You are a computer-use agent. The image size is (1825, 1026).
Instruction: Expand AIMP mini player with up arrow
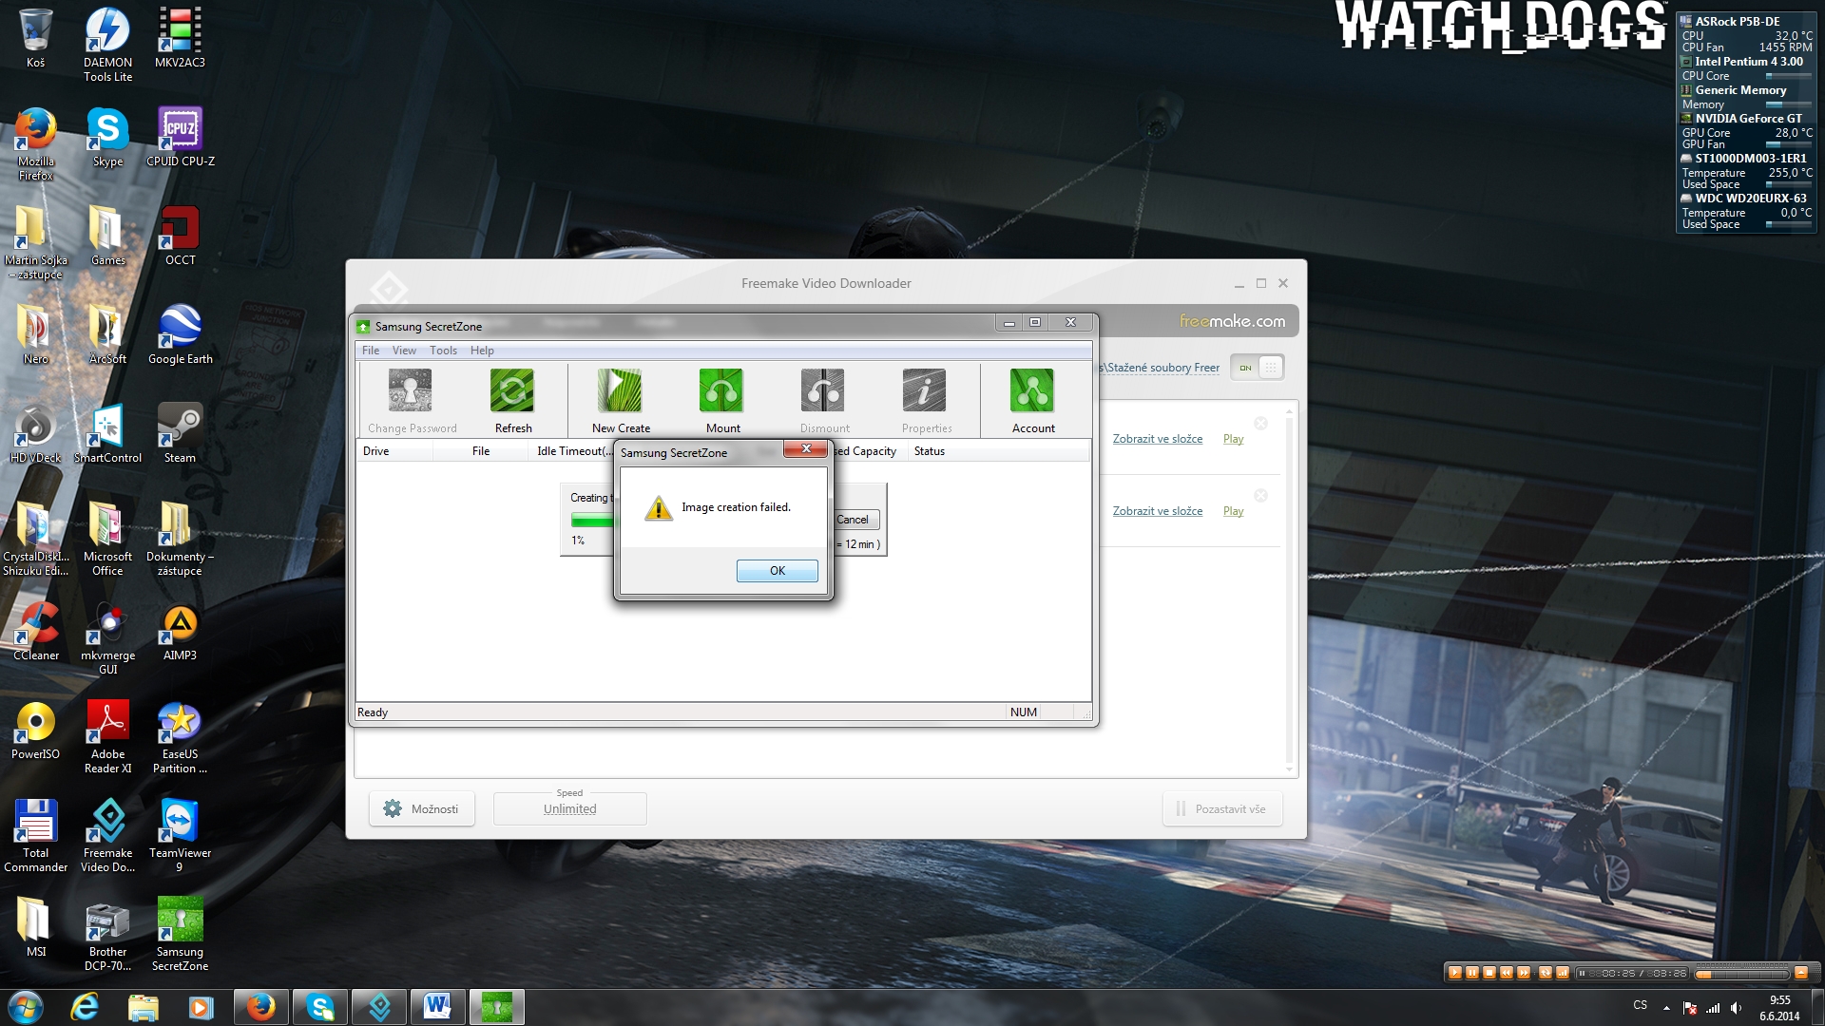tap(1800, 973)
